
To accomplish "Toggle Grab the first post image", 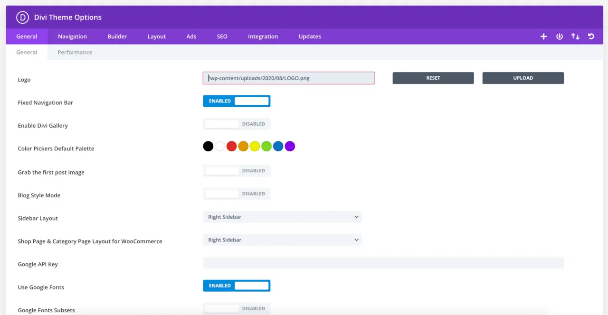I will coord(237,171).
